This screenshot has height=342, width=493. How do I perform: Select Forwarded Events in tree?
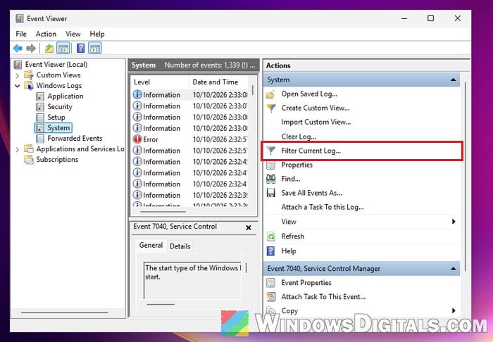point(75,139)
